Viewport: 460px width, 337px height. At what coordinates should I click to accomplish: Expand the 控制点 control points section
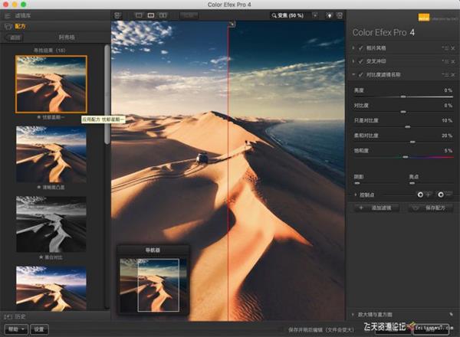[x=356, y=195]
